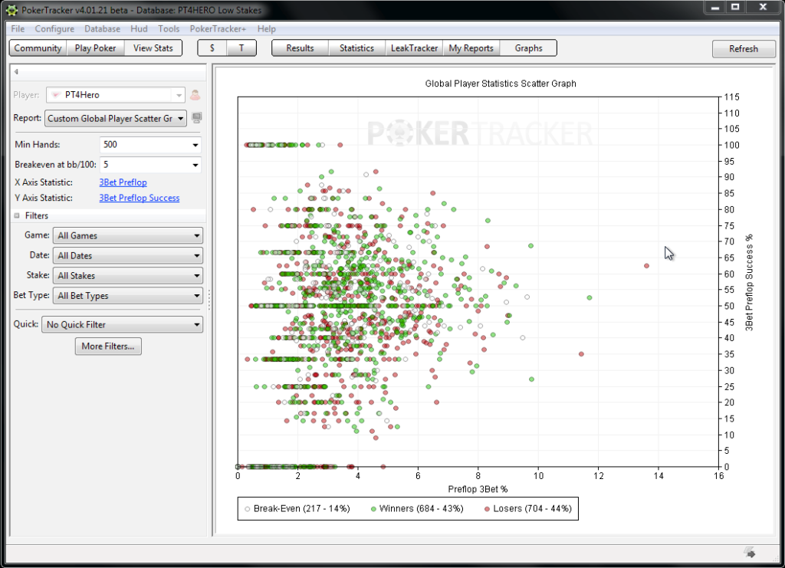785x568 pixels.
Task: Click the Break-Even legend entry
Action: coord(297,509)
